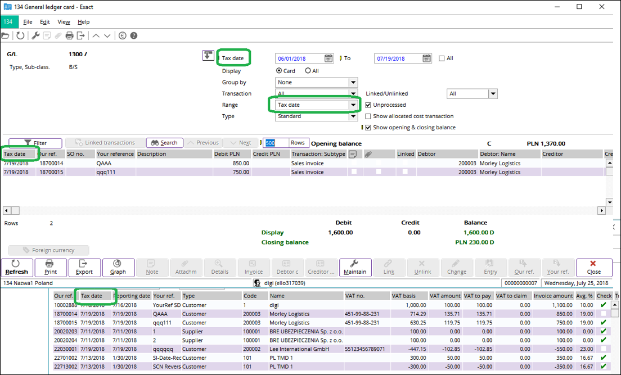Click the paperclip attachment column header
This screenshot has width=621, height=375.
tap(368, 154)
